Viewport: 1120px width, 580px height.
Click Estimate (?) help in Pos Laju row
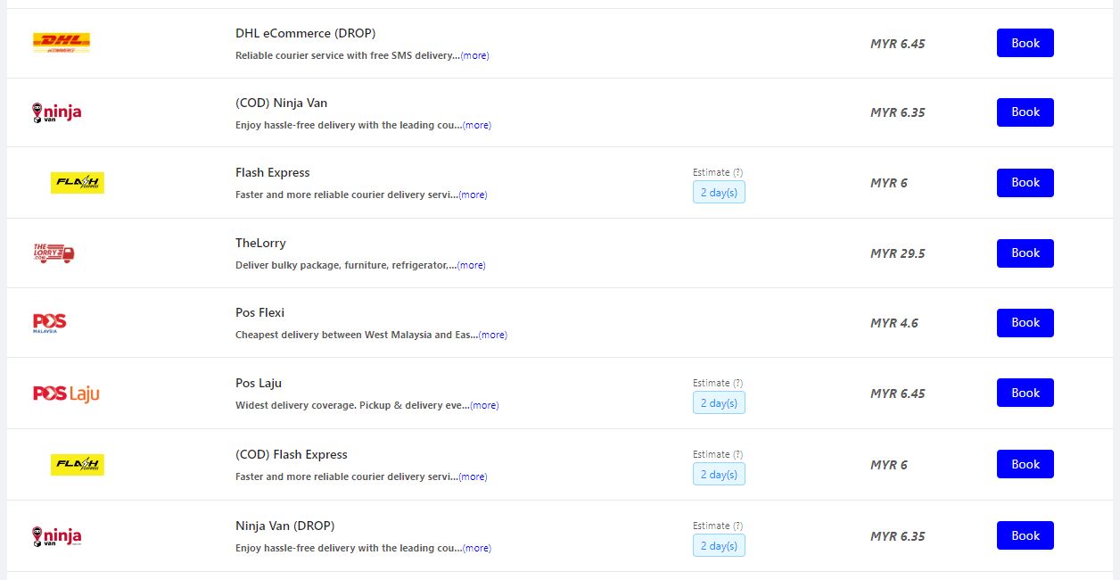pyautogui.click(x=718, y=383)
